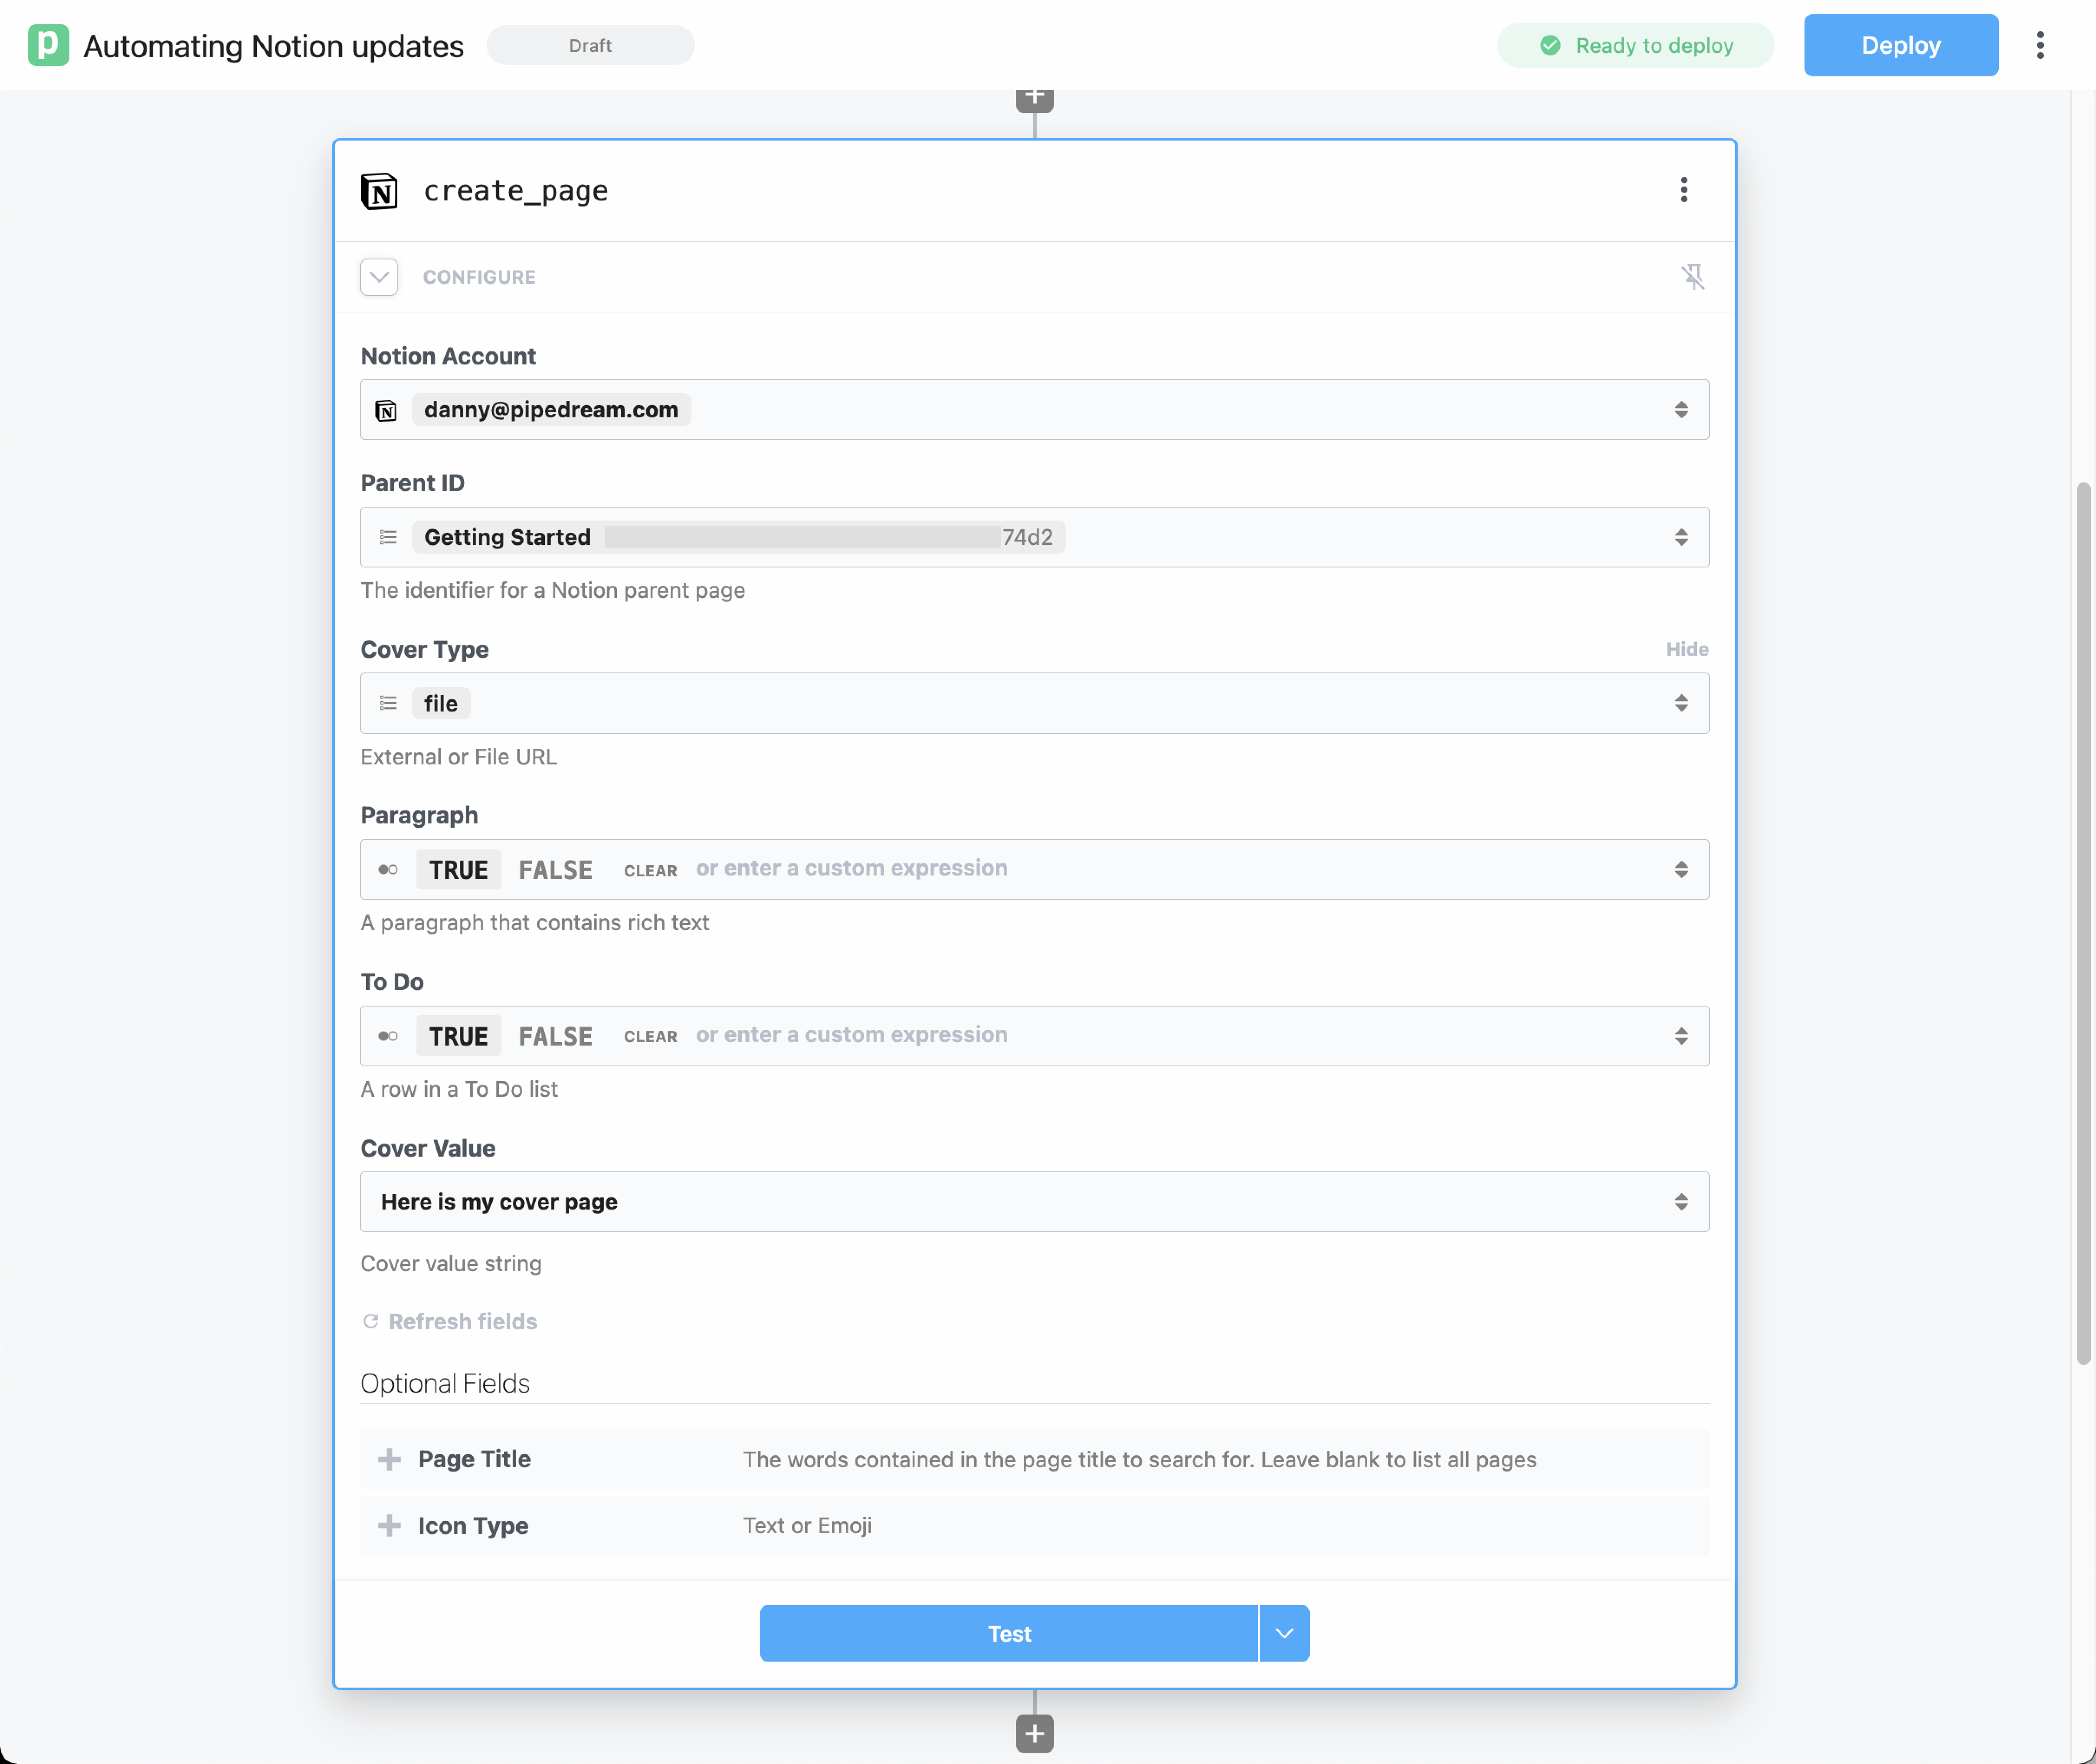Click the Notion icon in the account field
Viewport: 2096px width, 1764px height.
coord(386,410)
